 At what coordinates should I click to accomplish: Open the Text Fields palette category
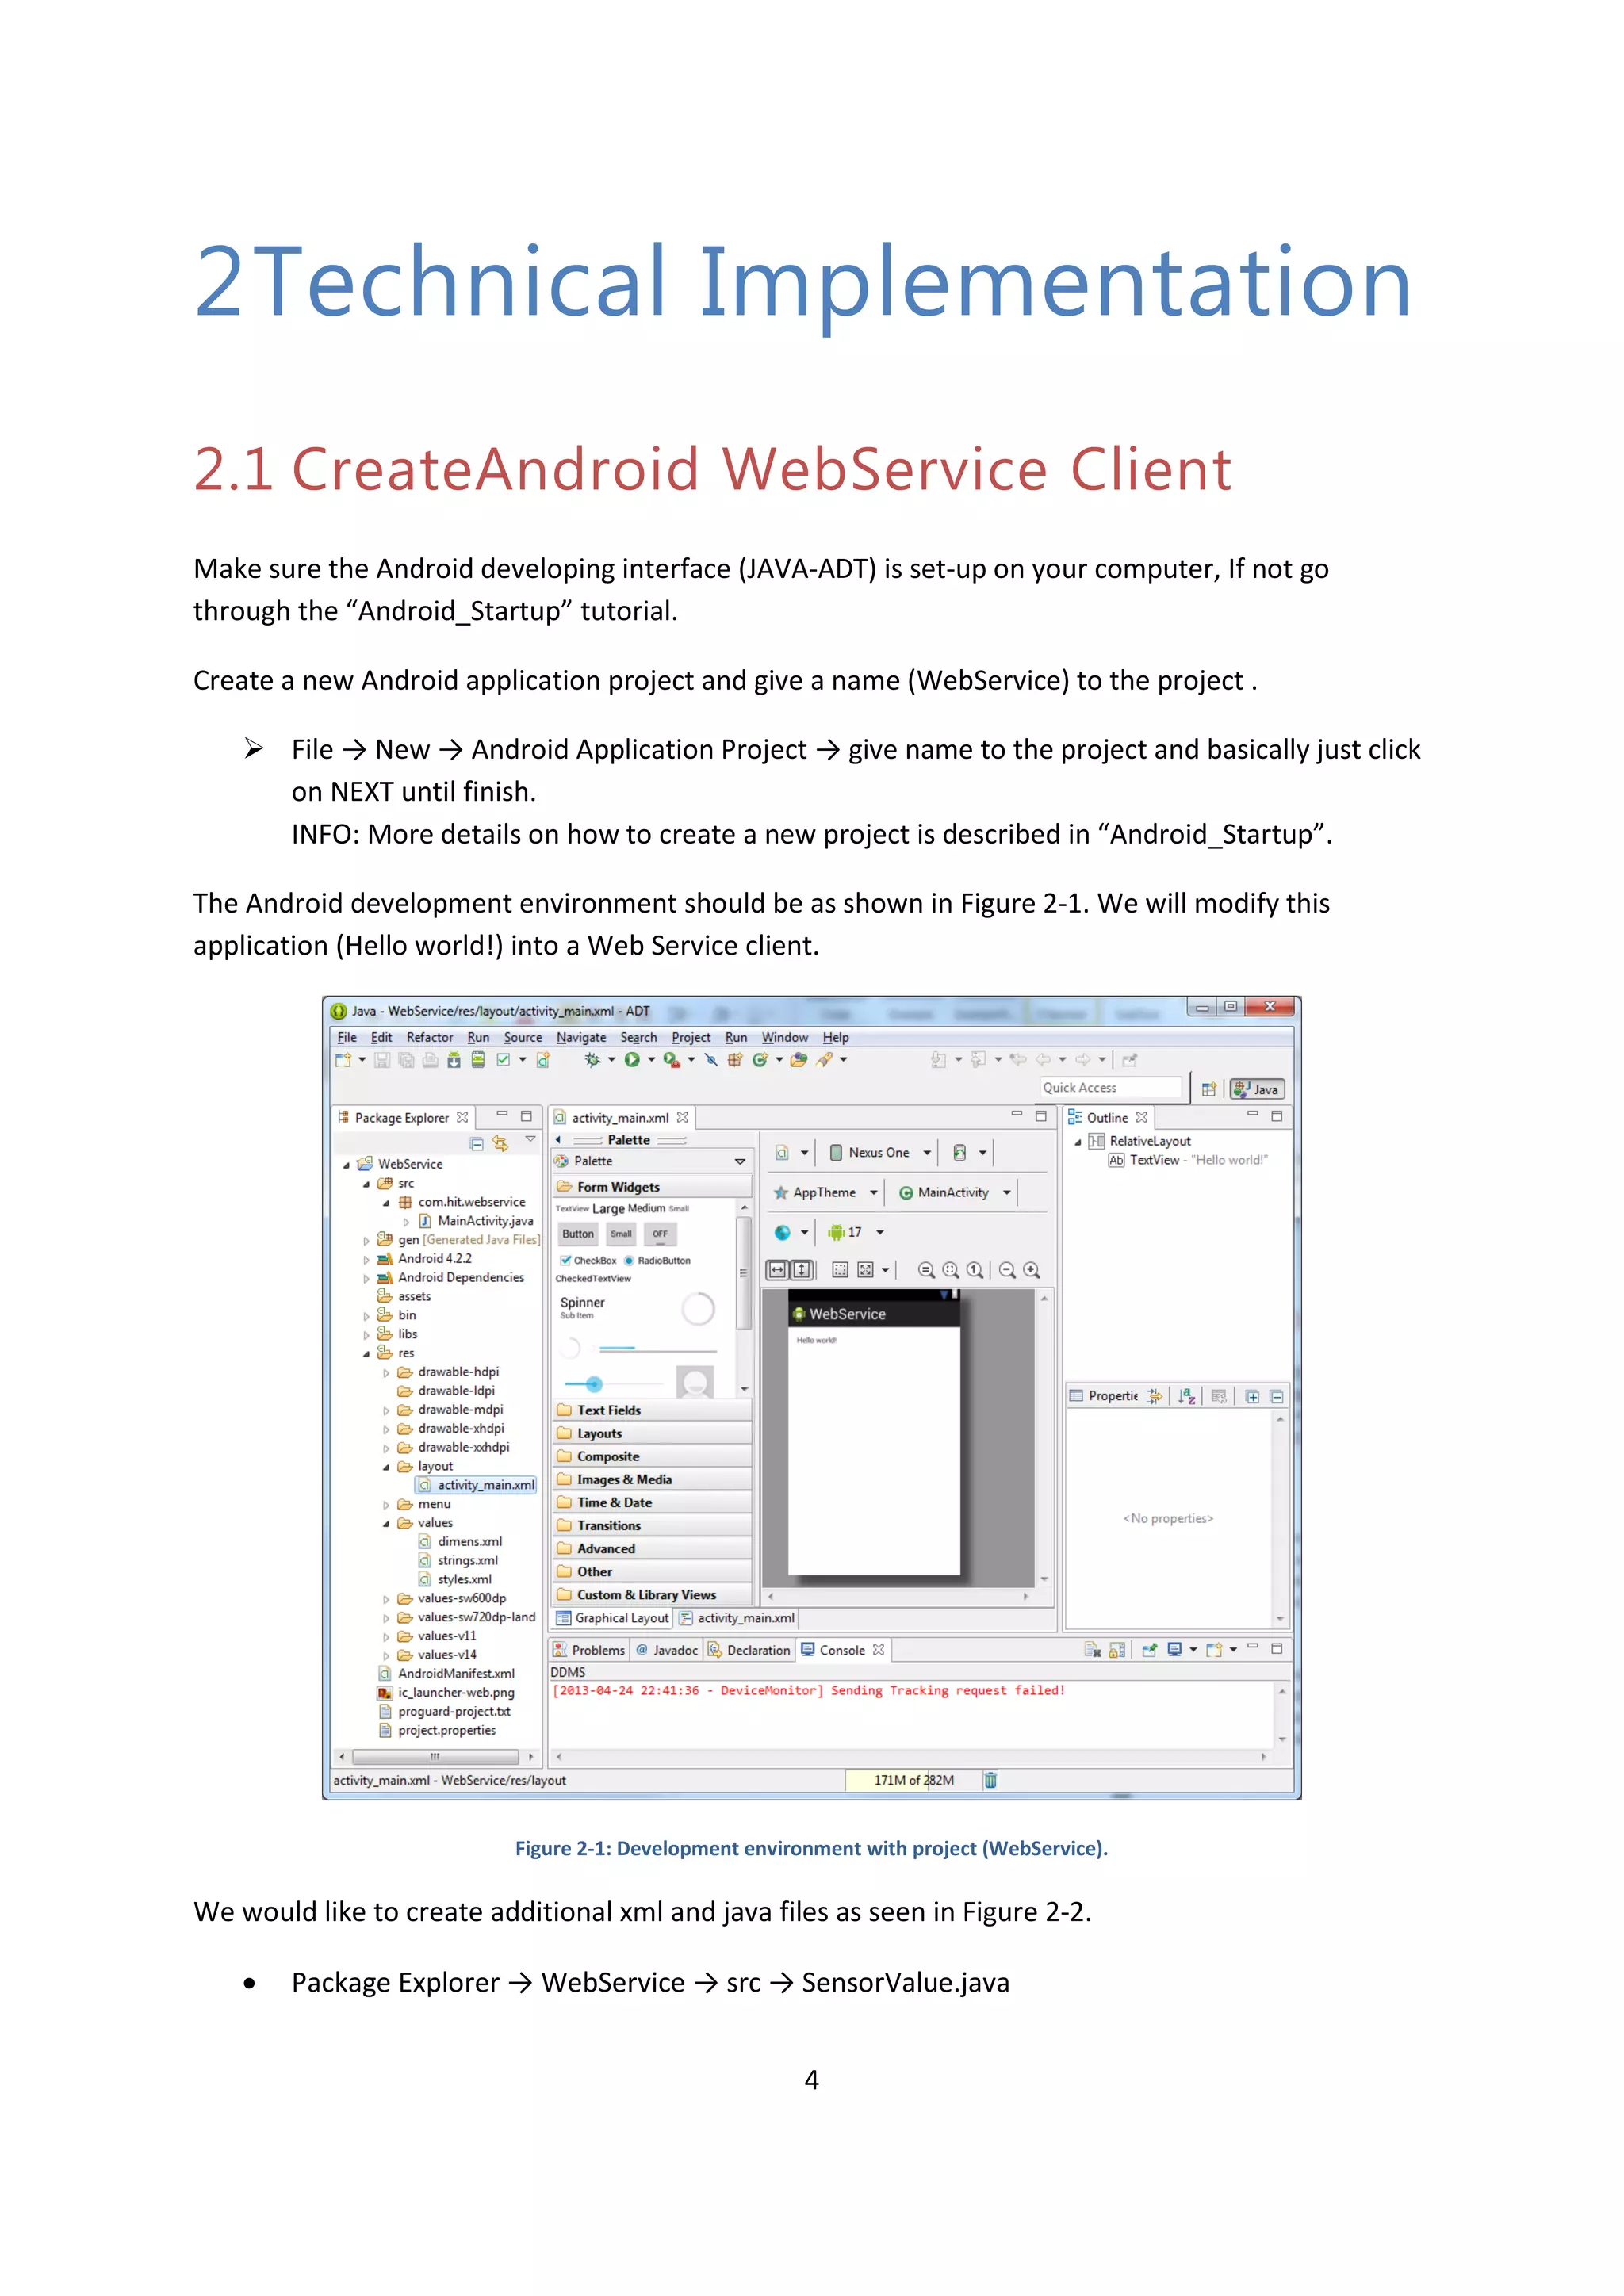click(652, 1410)
